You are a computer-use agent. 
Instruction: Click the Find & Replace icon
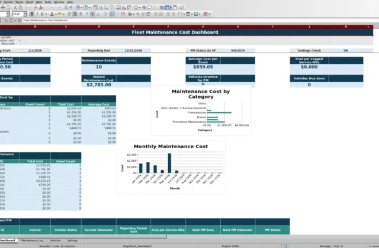tap(66, 8)
